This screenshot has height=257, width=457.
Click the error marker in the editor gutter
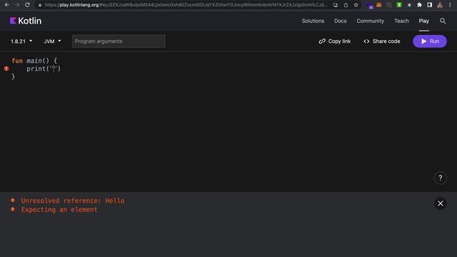click(x=6, y=69)
